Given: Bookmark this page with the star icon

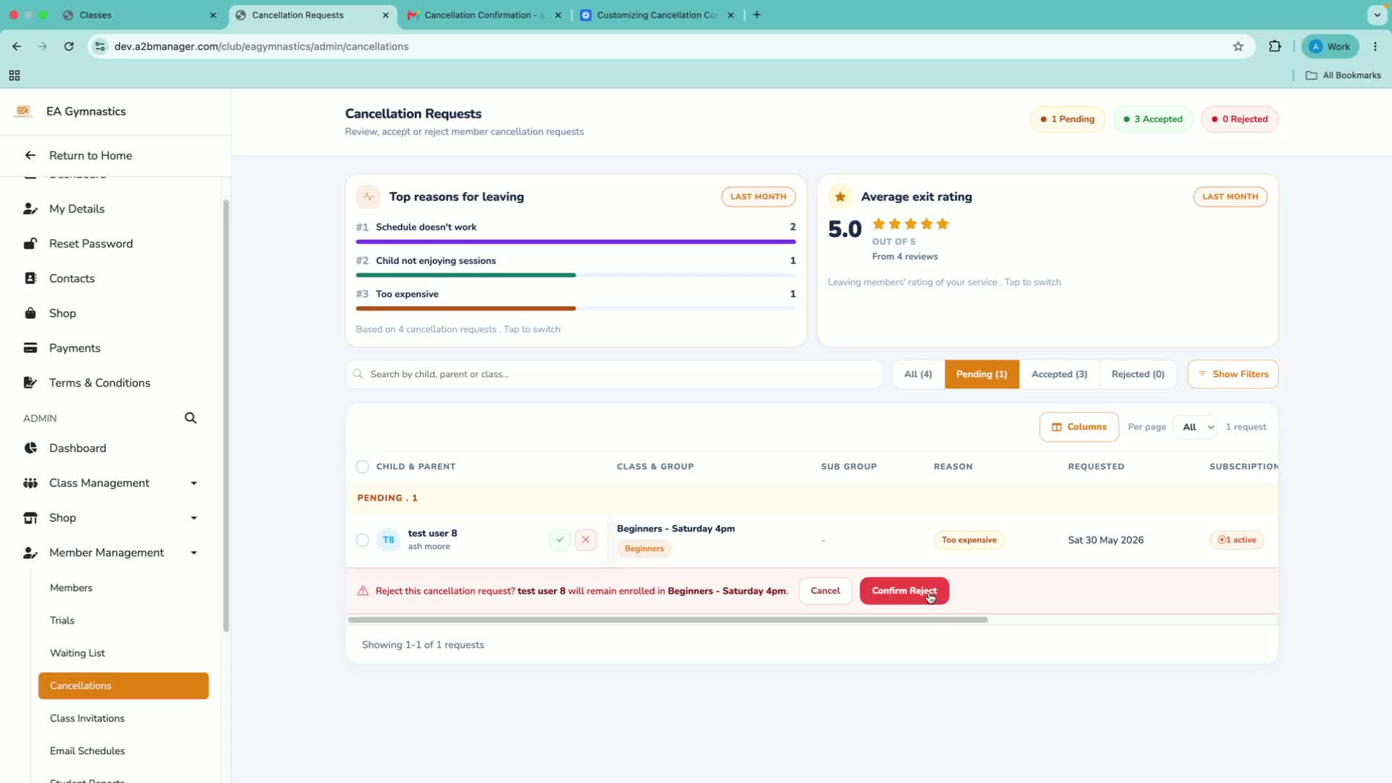Looking at the screenshot, I should point(1238,46).
